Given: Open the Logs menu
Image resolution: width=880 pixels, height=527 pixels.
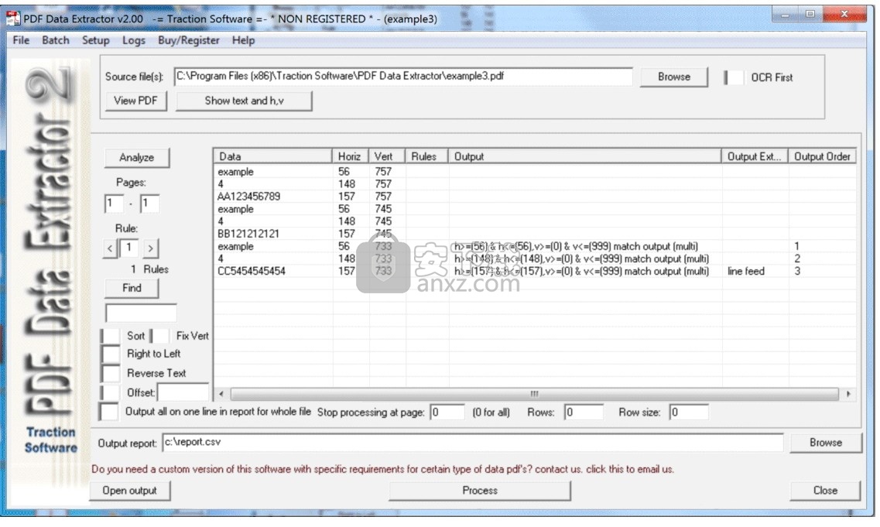Looking at the screenshot, I should pyautogui.click(x=134, y=40).
